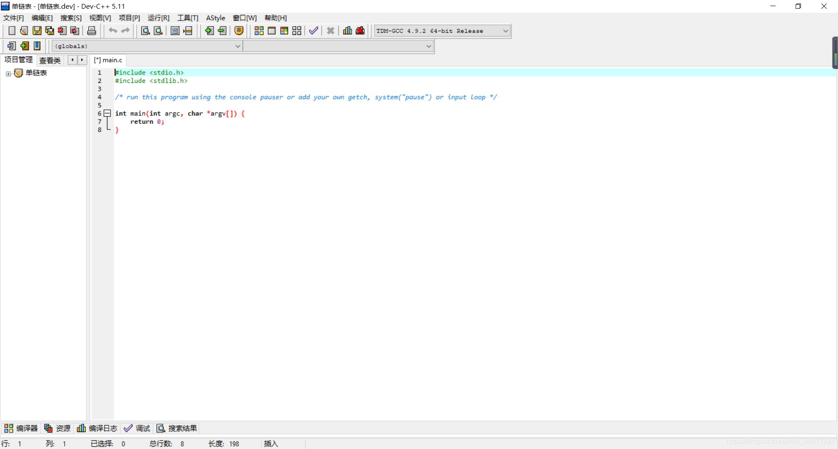Open the 编辑[E] menu
The height and width of the screenshot is (449, 838).
pyautogui.click(x=42, y=18)
